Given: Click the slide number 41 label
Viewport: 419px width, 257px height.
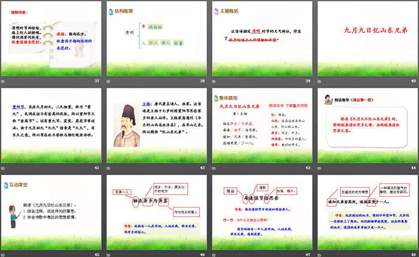Looking at the screenshot, I should (97, 168).
